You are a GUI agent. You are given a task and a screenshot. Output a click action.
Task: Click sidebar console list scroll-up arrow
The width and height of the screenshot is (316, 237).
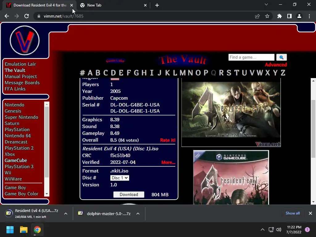47,104
